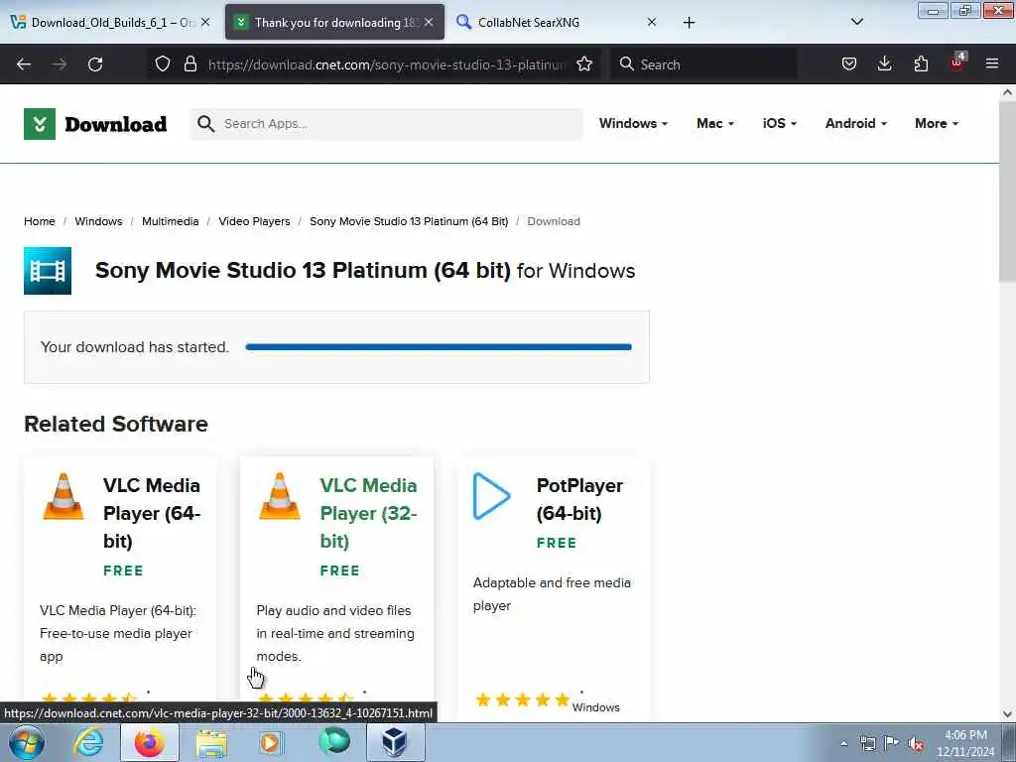Open Home breadcrumb link
Image resolution: width=1016 pixels, height=762 pixels.
click(40, 221)
